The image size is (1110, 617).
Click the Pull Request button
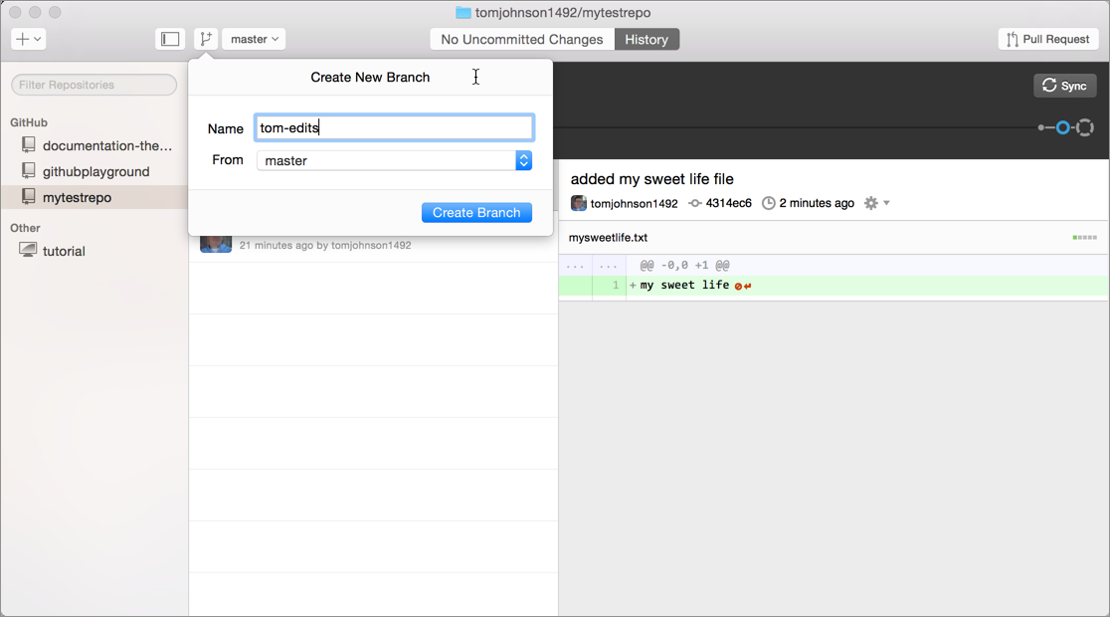1048,39
